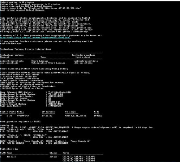Click the PWR-C6-600WAC power supply PID
The height and width of the screenshot is (162, 180).
coord(15,143)
